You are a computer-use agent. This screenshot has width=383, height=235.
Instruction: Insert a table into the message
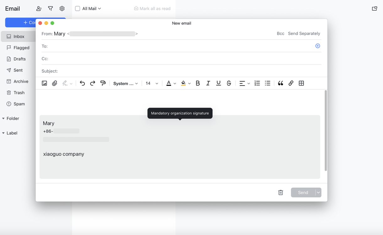[x=301, y=83]
